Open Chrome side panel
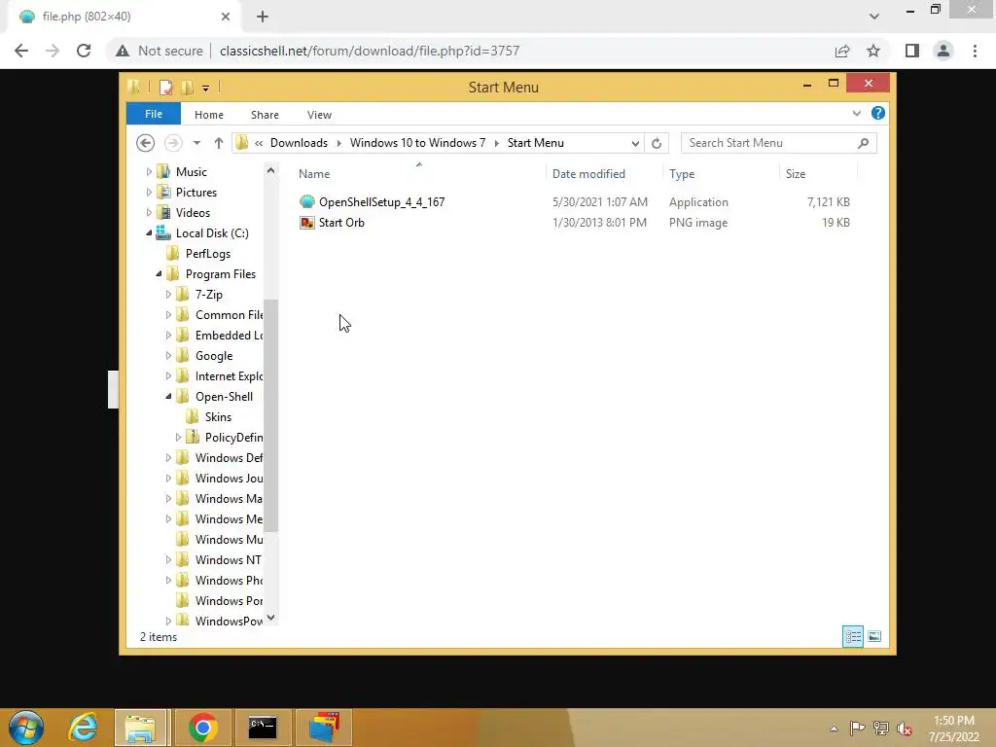 (x=912, y=51)
